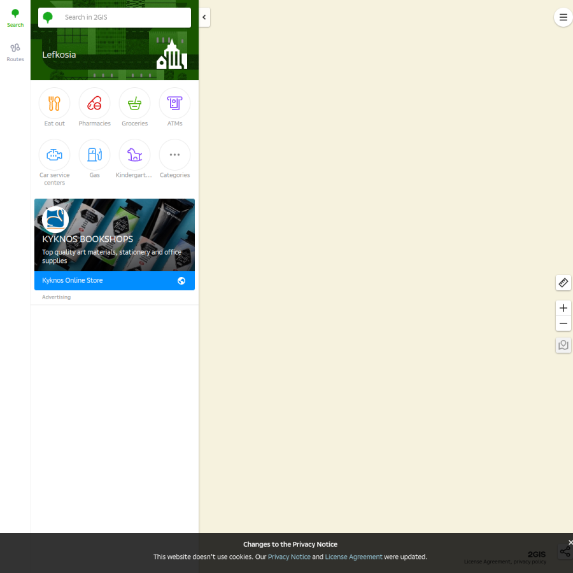The width and height of the screenshot is (573, 573).
Task: Zoom in the map with plus button
Action: coord(563,308)
